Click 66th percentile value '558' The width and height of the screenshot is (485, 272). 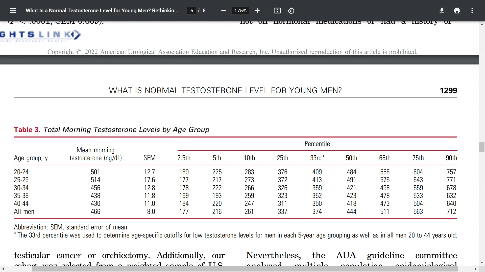385,172
